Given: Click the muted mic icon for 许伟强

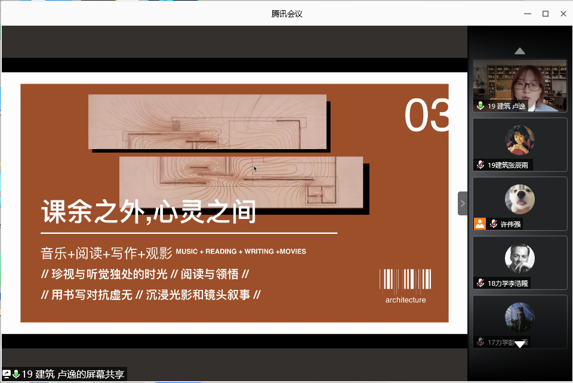Looking at the screenshot, I should click(494, 224).
